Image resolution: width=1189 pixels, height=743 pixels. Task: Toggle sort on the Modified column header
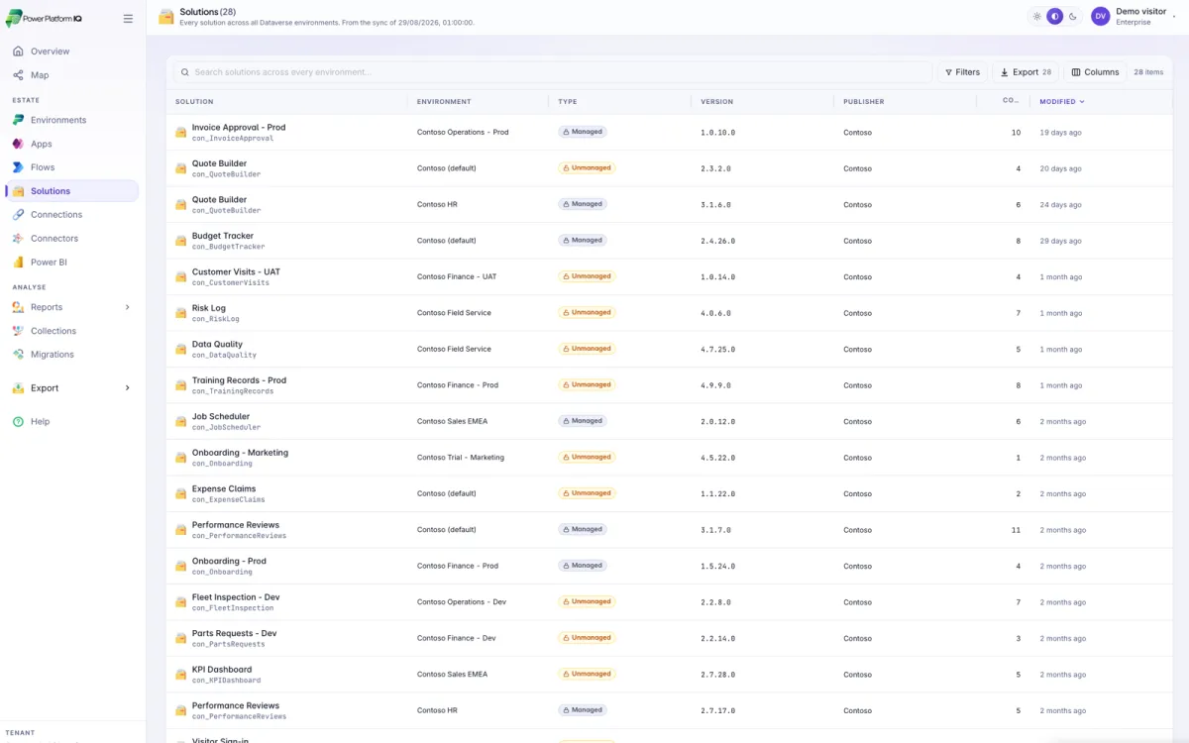1062,101
